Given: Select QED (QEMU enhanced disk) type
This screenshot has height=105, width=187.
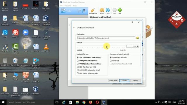Looking at the screenshot, I should click(87, 73).
